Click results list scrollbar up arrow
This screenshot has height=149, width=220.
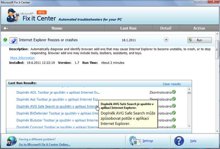[x=189, y=89]
